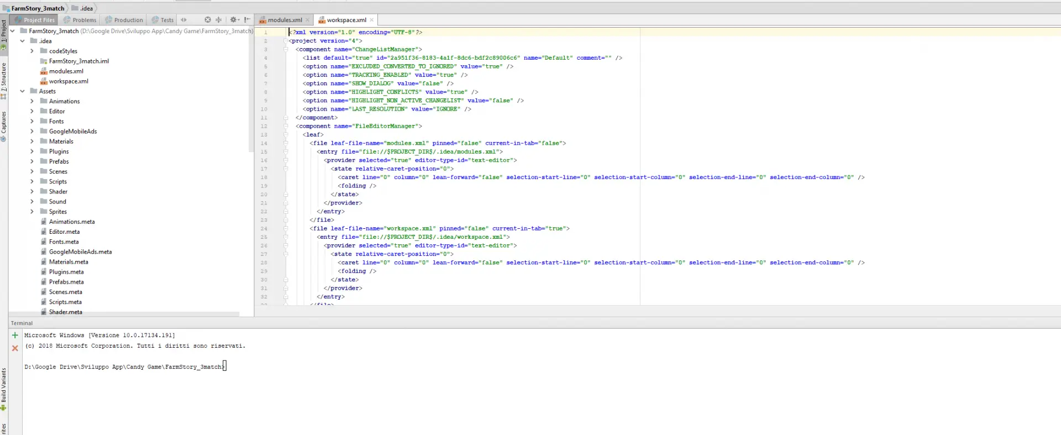
Task: Expand the Fonts folder arrow
Action: [x=32, y=121]
